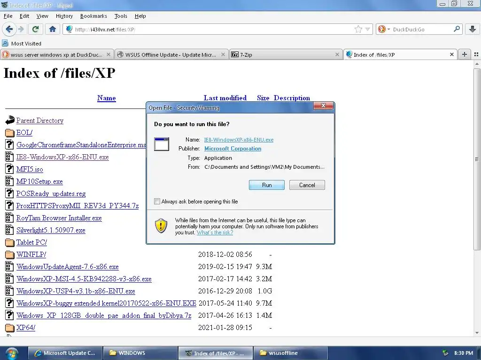The height and width of the screenshot is (360, 481).
Task: Click the vertical scrollbar down arrow
Action: (477, 333)
